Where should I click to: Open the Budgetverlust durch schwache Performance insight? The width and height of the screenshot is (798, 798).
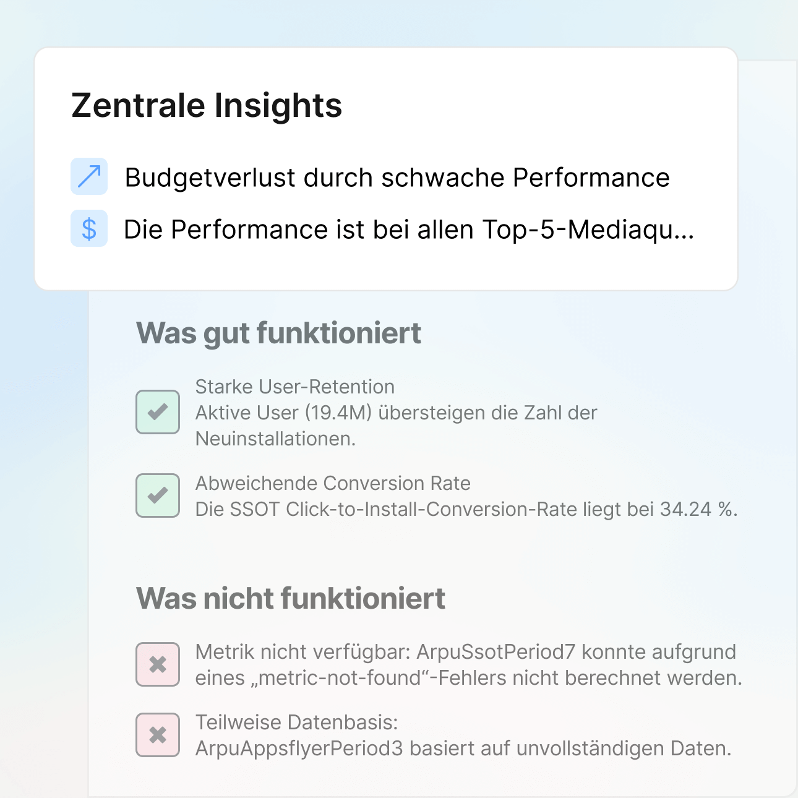click(397, 178)
